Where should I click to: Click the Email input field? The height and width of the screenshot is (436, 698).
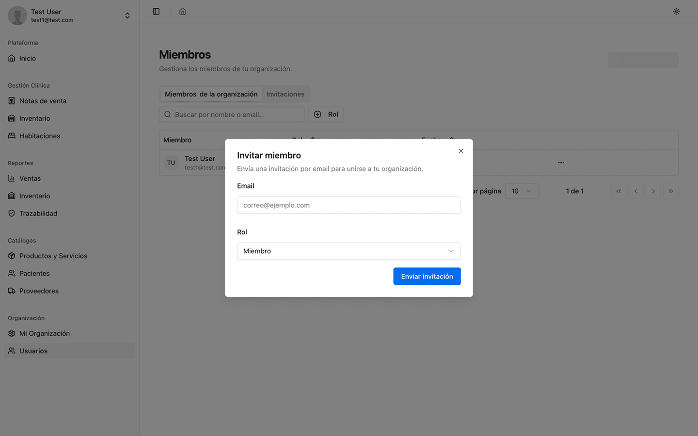(x=349, y=205)
